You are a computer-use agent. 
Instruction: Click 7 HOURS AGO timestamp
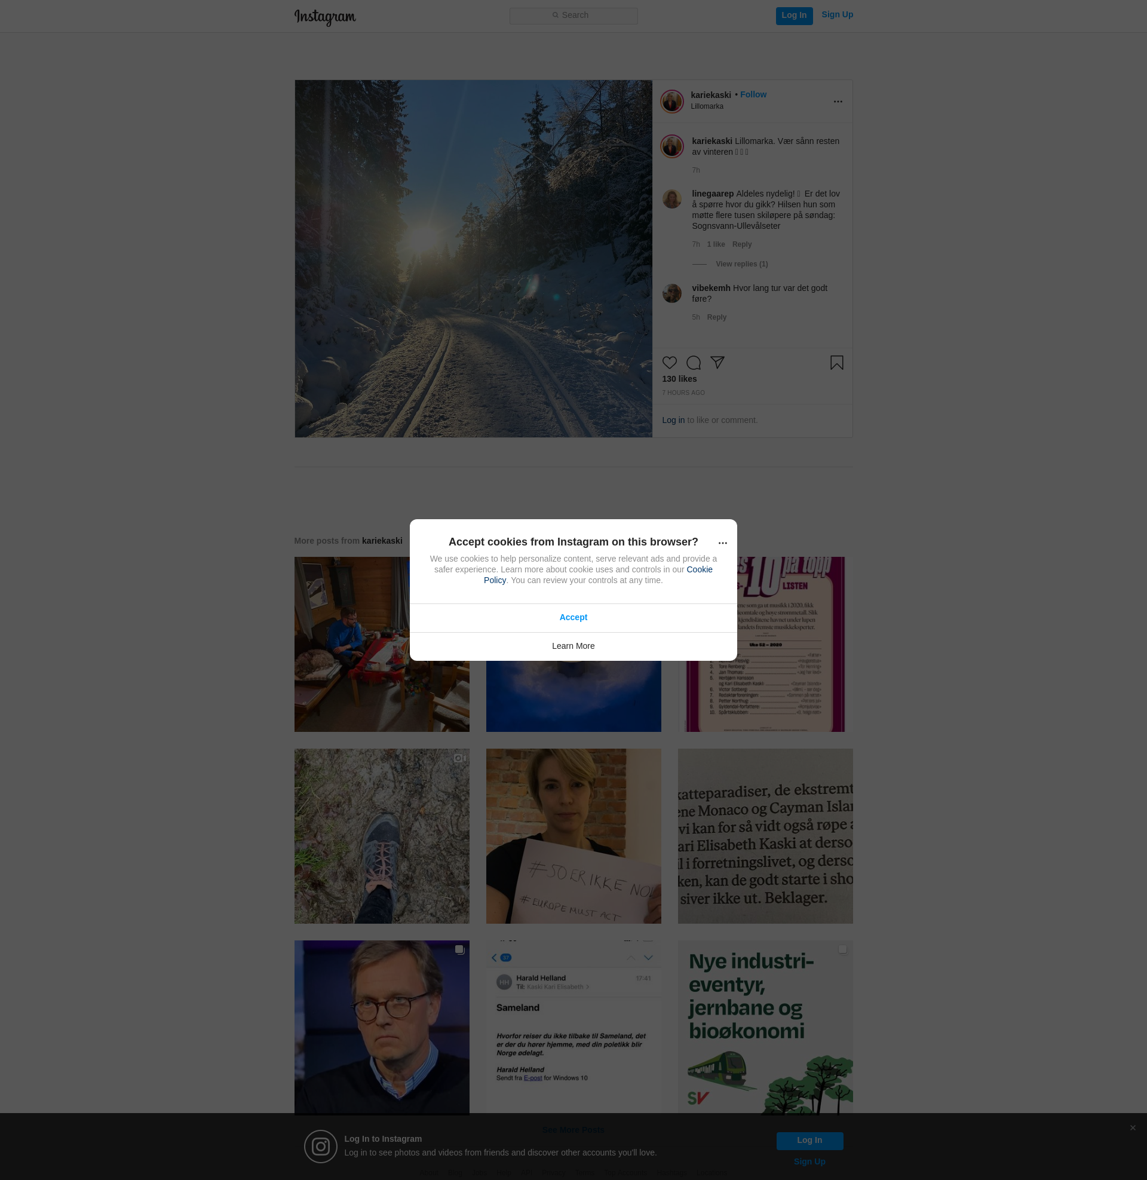coord(683,393)
